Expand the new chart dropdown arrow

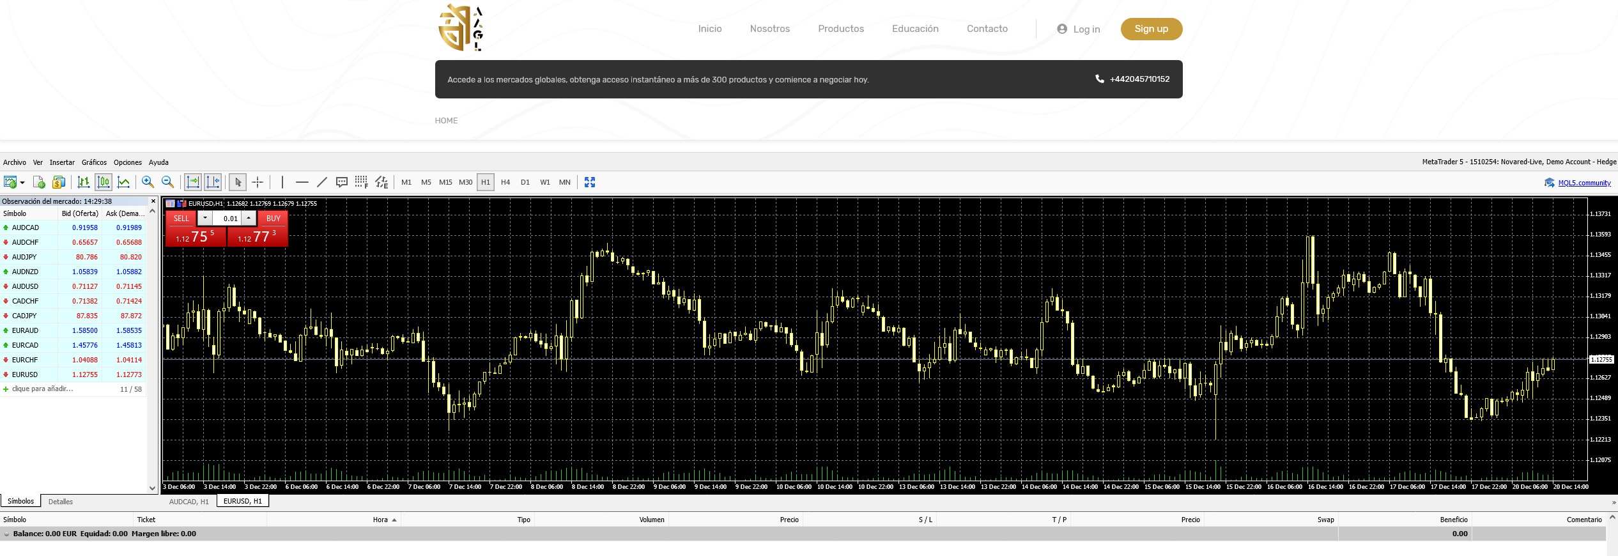[x=22, y=183]
